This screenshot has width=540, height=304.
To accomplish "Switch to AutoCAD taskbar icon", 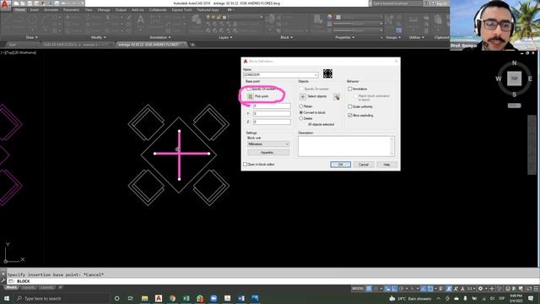I will pyautogui.click(x=159, y=298).
